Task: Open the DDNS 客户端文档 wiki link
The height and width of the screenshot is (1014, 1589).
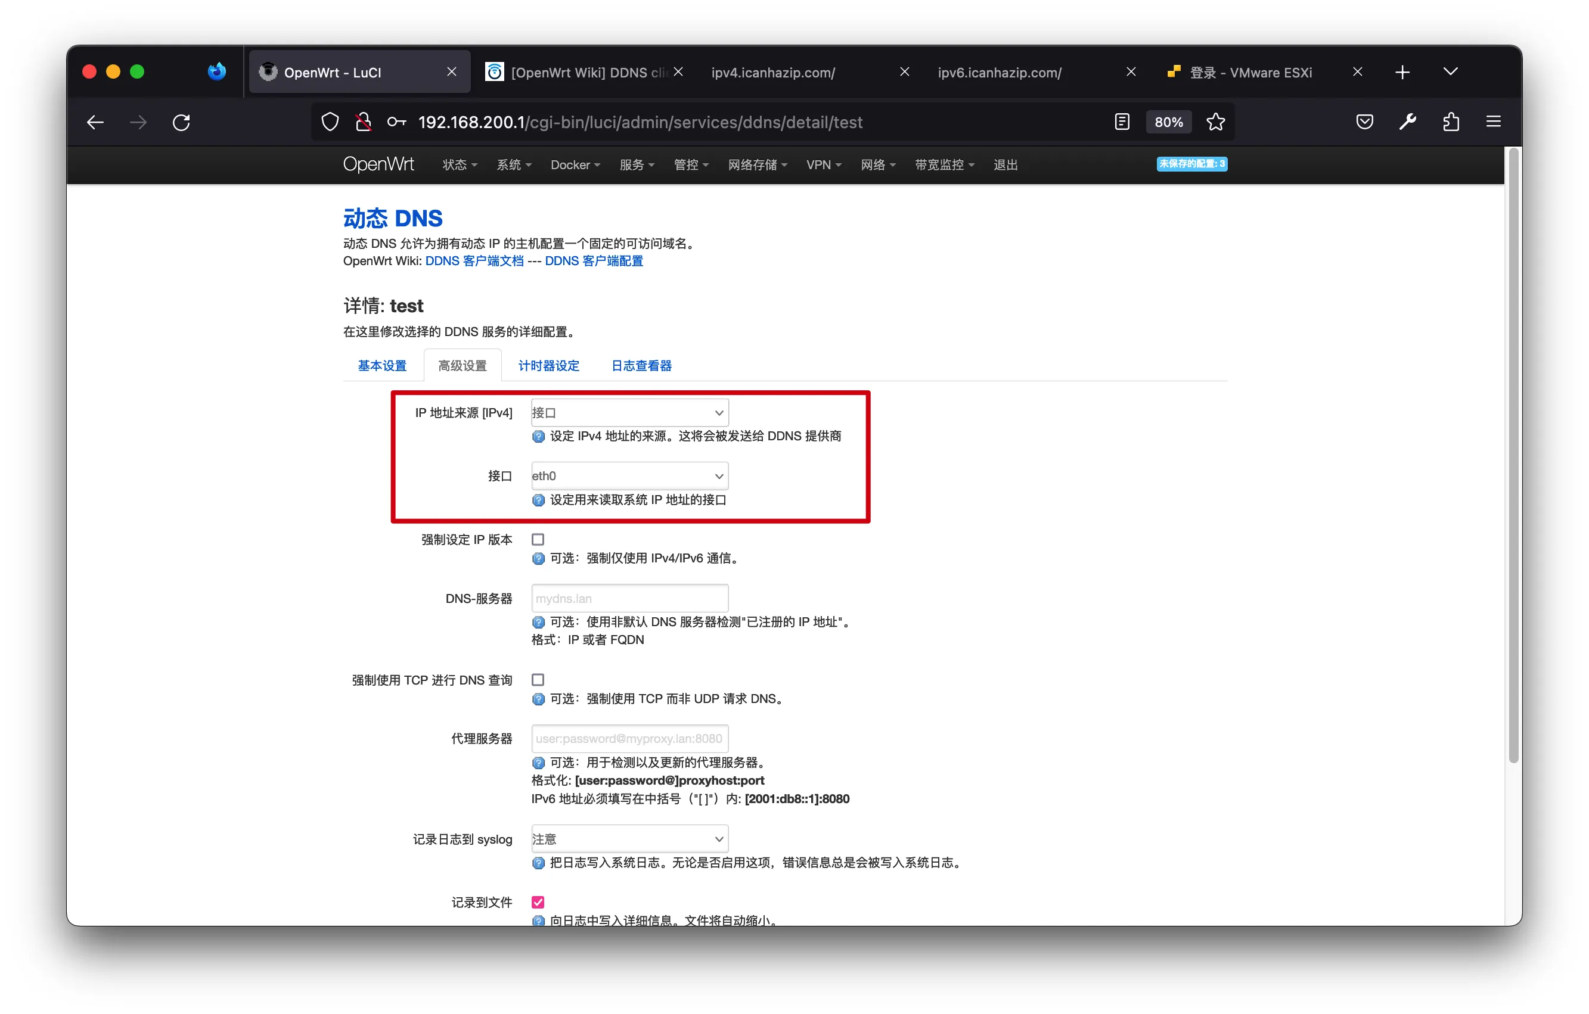Action: click(474, 262)
